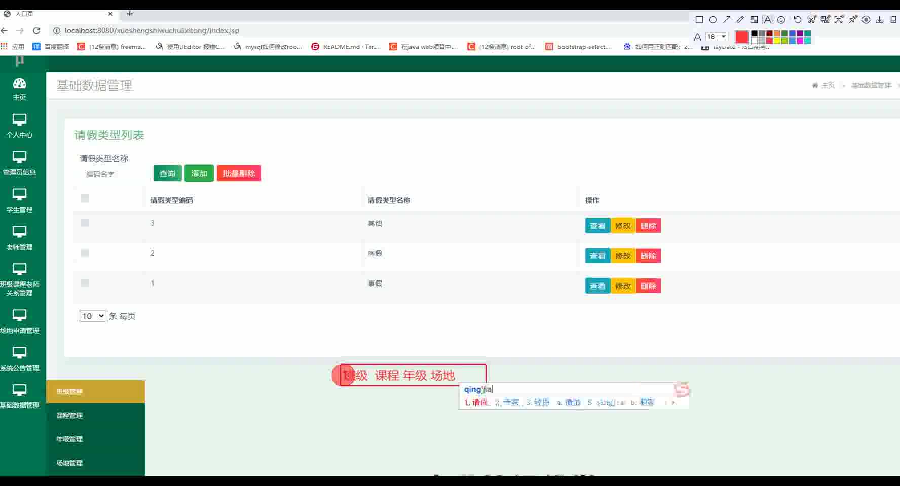
Task: Click the green 添加 add button
Action: click(x=199, y=173)
